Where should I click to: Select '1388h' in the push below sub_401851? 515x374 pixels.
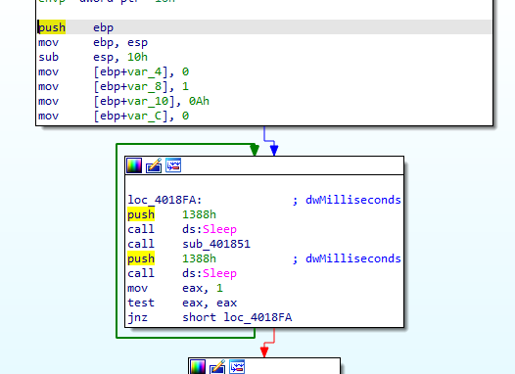[199, 258]
